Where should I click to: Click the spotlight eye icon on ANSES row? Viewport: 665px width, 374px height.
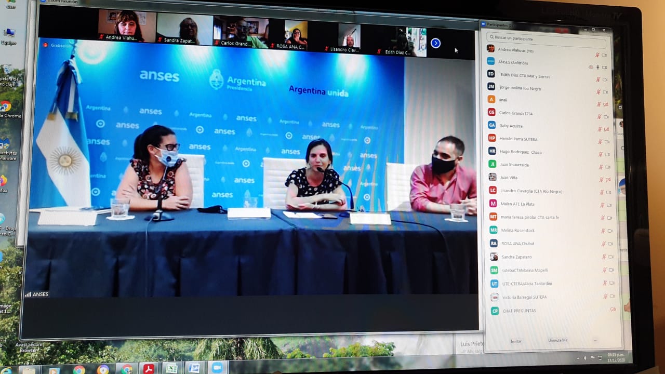(x=591, y=67)
